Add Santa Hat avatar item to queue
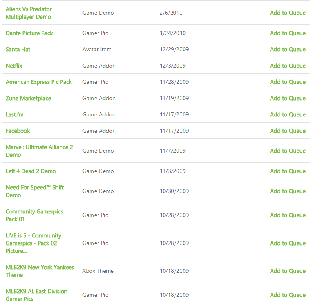The image size is (315, 307). click(288, 49)
